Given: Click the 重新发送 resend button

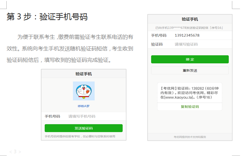Looking at the screenshot, I should [190, 70].
